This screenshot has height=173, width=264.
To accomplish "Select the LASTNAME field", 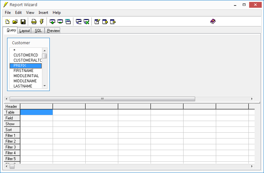I will click(x=26, y=86).
